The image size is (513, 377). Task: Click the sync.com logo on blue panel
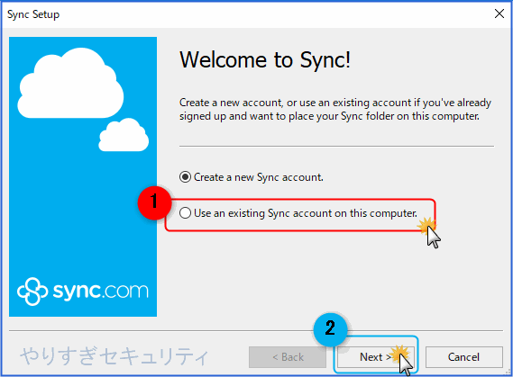tap(83, 292)
